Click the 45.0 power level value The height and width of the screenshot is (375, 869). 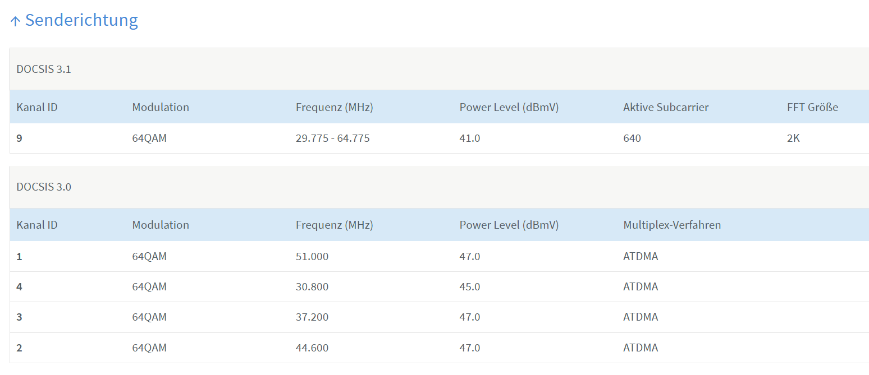470,287
